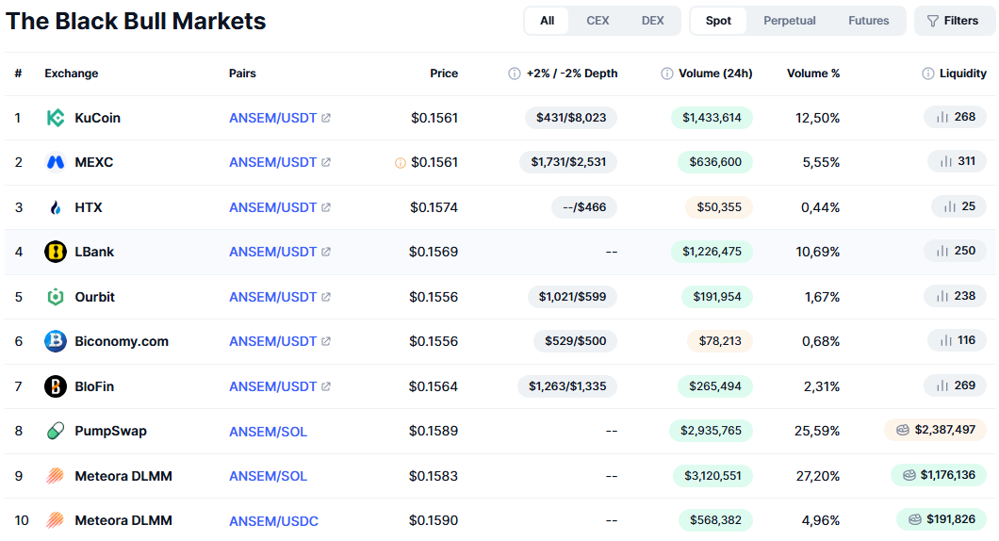Viewport: 999px width, 541px height.
Task: Click the $50,355 volume badge
Action: [x=719, y=207]
